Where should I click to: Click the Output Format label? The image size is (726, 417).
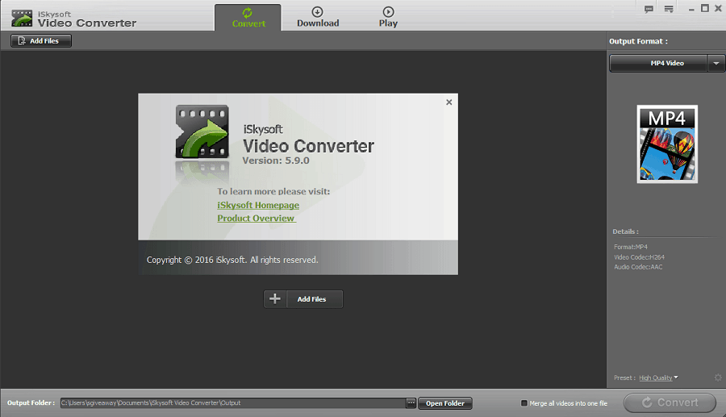coord(638,41)
